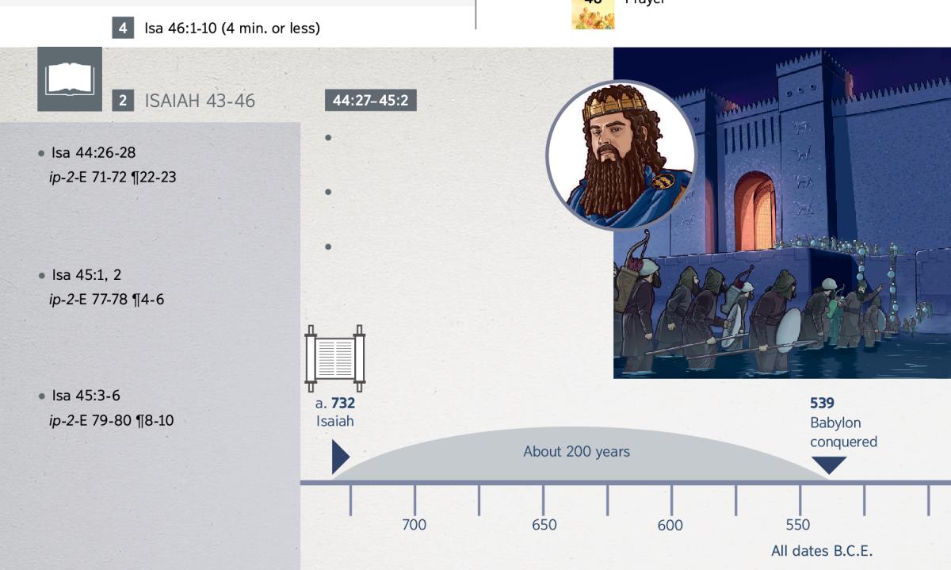Click the ISAIAH 43-46 heading
The image size is (951, 570).
(x=200, y=101)
